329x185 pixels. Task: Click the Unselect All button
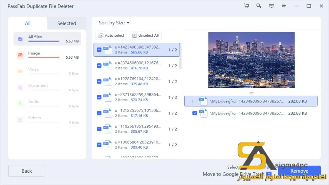click(145, 36)
